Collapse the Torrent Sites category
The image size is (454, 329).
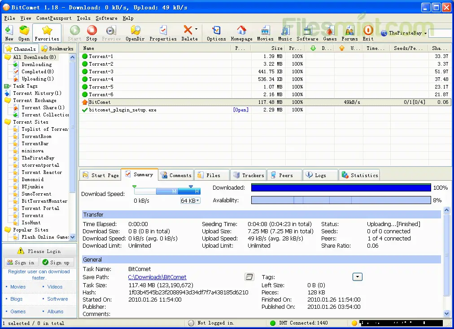[7, 122]
